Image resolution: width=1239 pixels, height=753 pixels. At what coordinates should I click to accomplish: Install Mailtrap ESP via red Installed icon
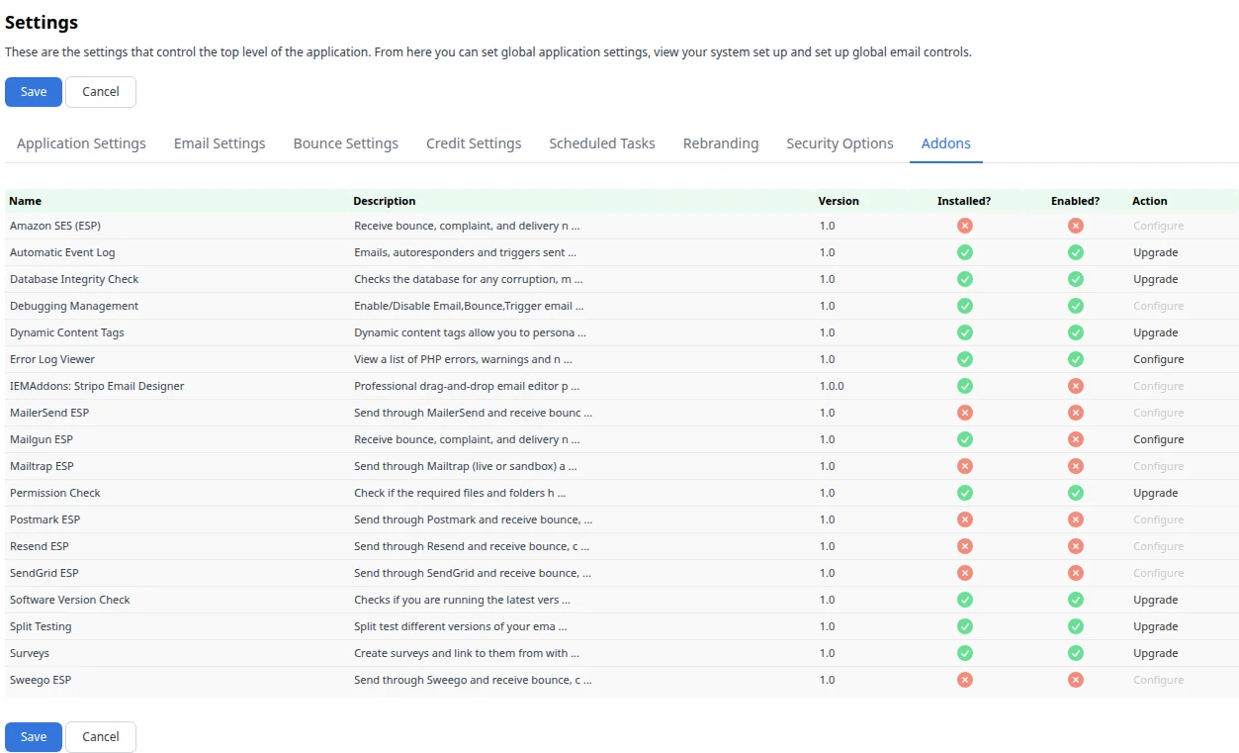coord(965,466)
